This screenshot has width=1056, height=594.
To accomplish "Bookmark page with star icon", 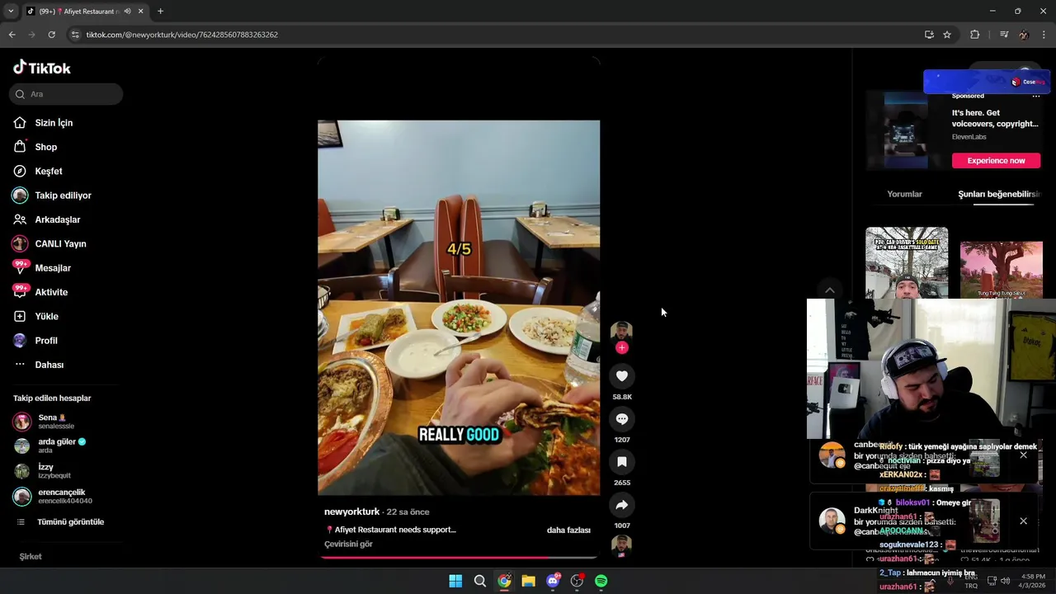I will point(947,35).
